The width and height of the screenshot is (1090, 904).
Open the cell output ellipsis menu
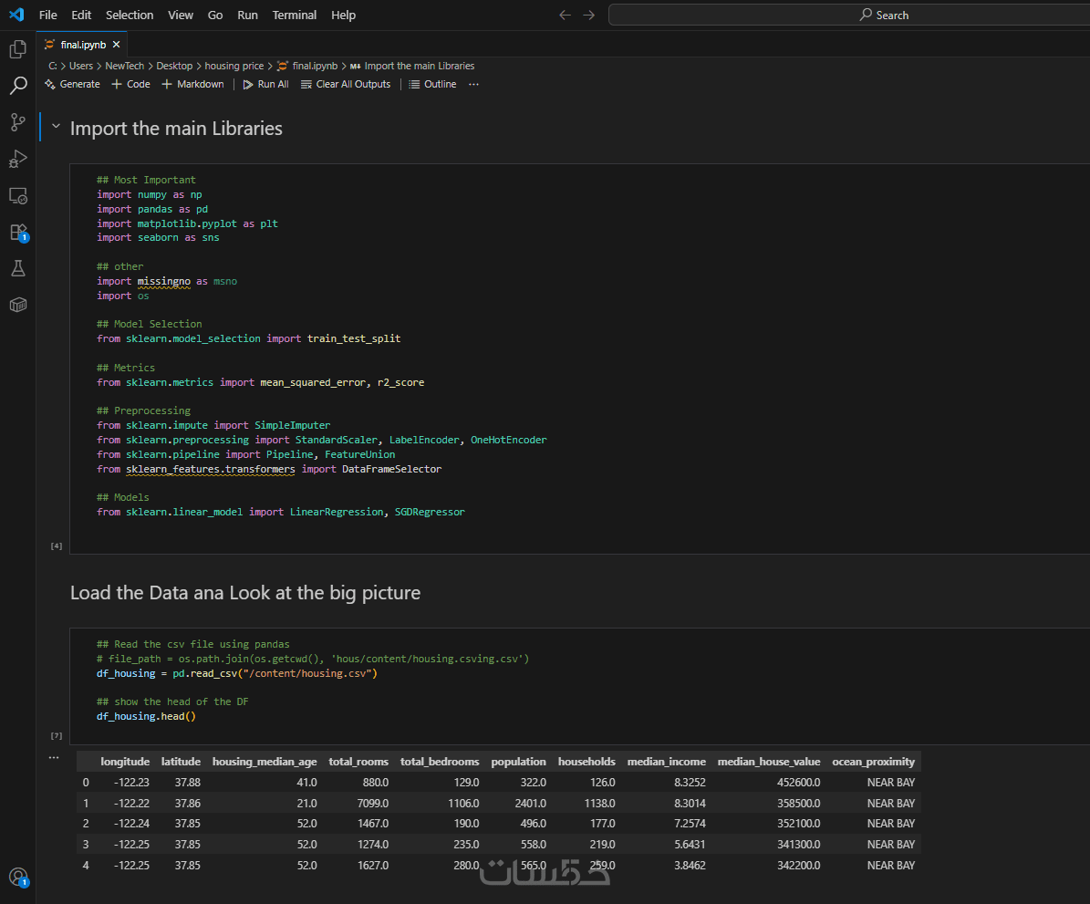coord(54,757)
